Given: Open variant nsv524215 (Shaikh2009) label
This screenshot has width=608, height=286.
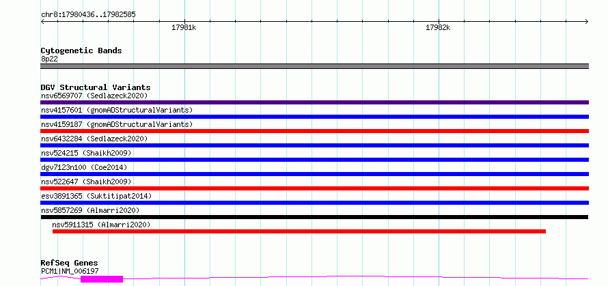Looking at the screenshot, I should pos(86,153).
